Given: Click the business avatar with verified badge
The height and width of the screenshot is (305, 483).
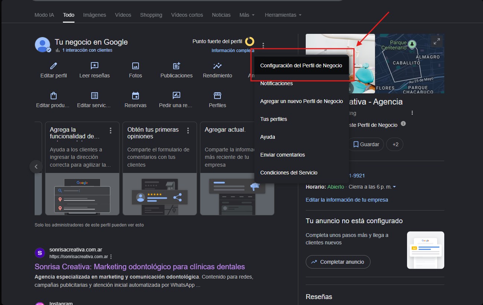Looking at the screenshot, I should 42,45.
